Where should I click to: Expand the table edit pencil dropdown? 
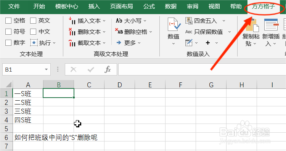[196, 43]
